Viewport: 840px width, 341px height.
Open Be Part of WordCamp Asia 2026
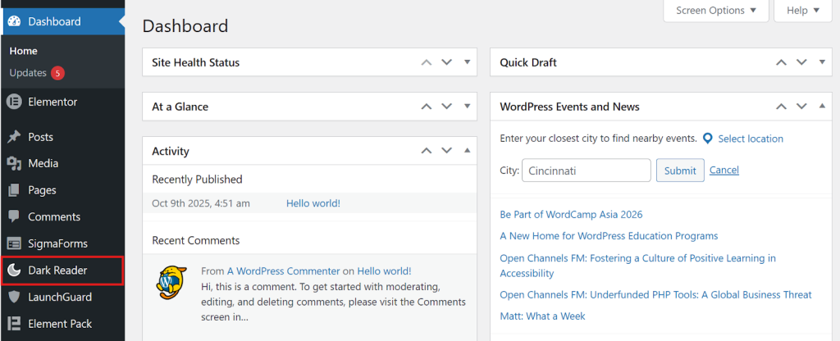(x=571, y=215)
